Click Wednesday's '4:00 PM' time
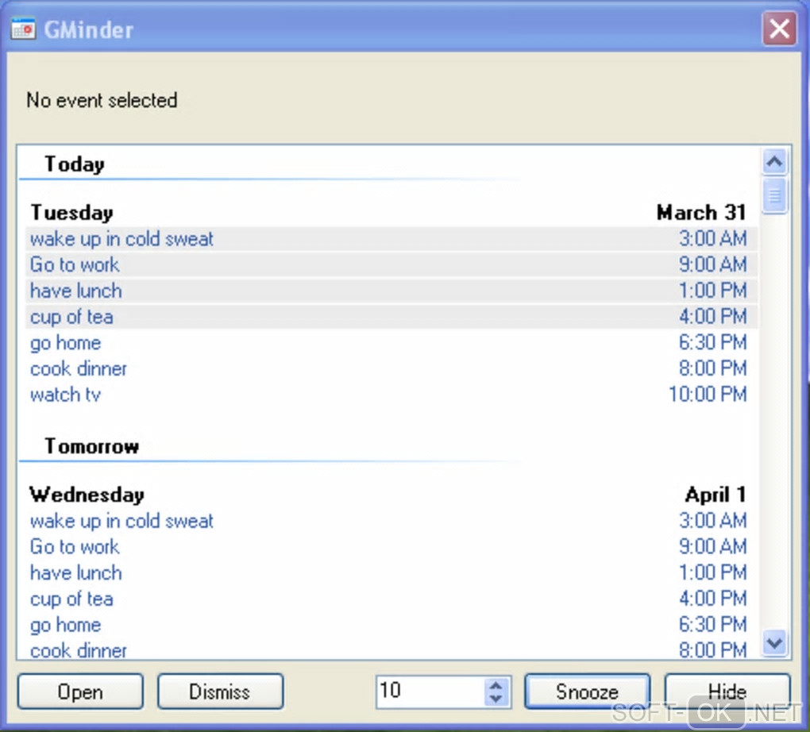Image resolution: width=810 pixels, height=732 pixels. [x=713, y=598]
